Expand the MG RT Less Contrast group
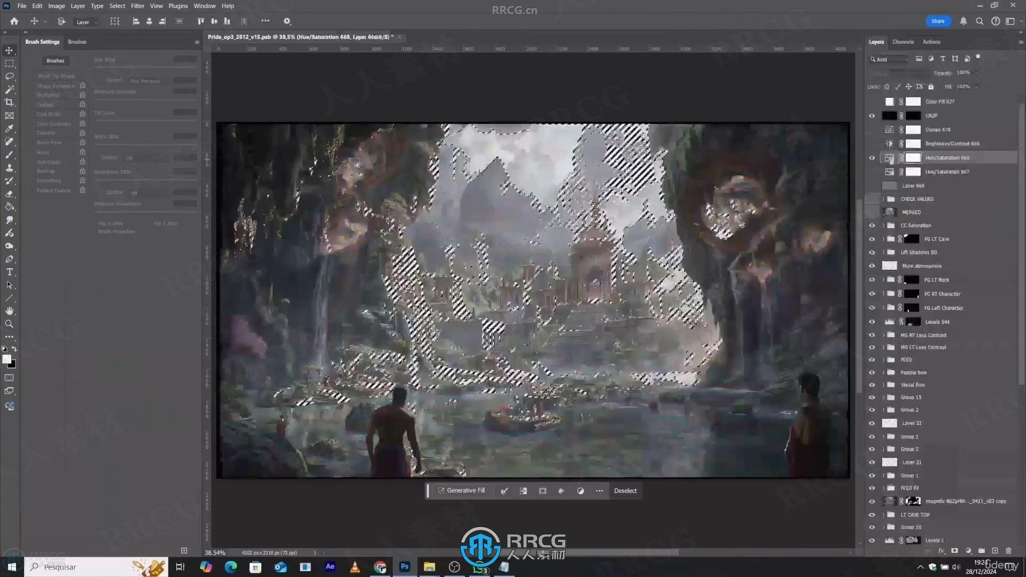 [883, 335]
